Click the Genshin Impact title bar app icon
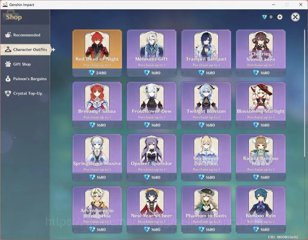308x240 pixels. 5,4
